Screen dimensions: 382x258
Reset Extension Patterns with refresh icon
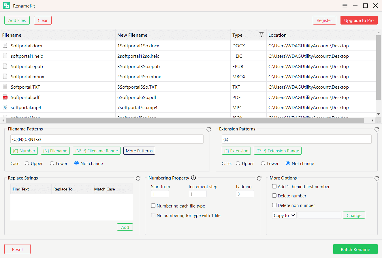377,129
